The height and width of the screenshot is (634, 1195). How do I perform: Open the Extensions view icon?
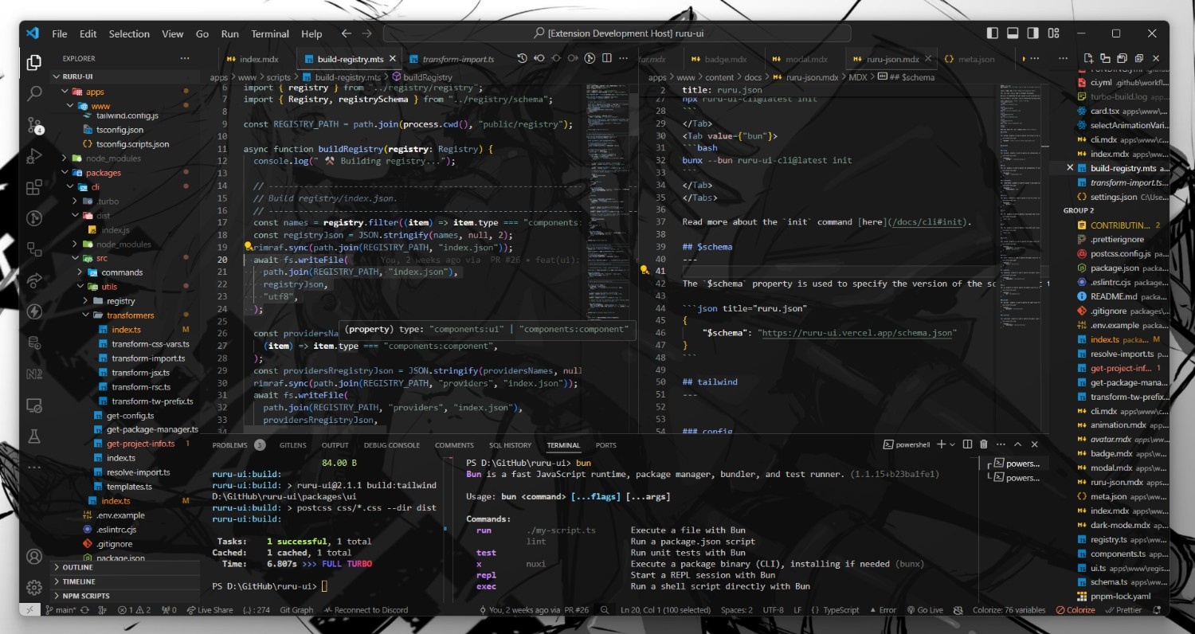(34, 188)
